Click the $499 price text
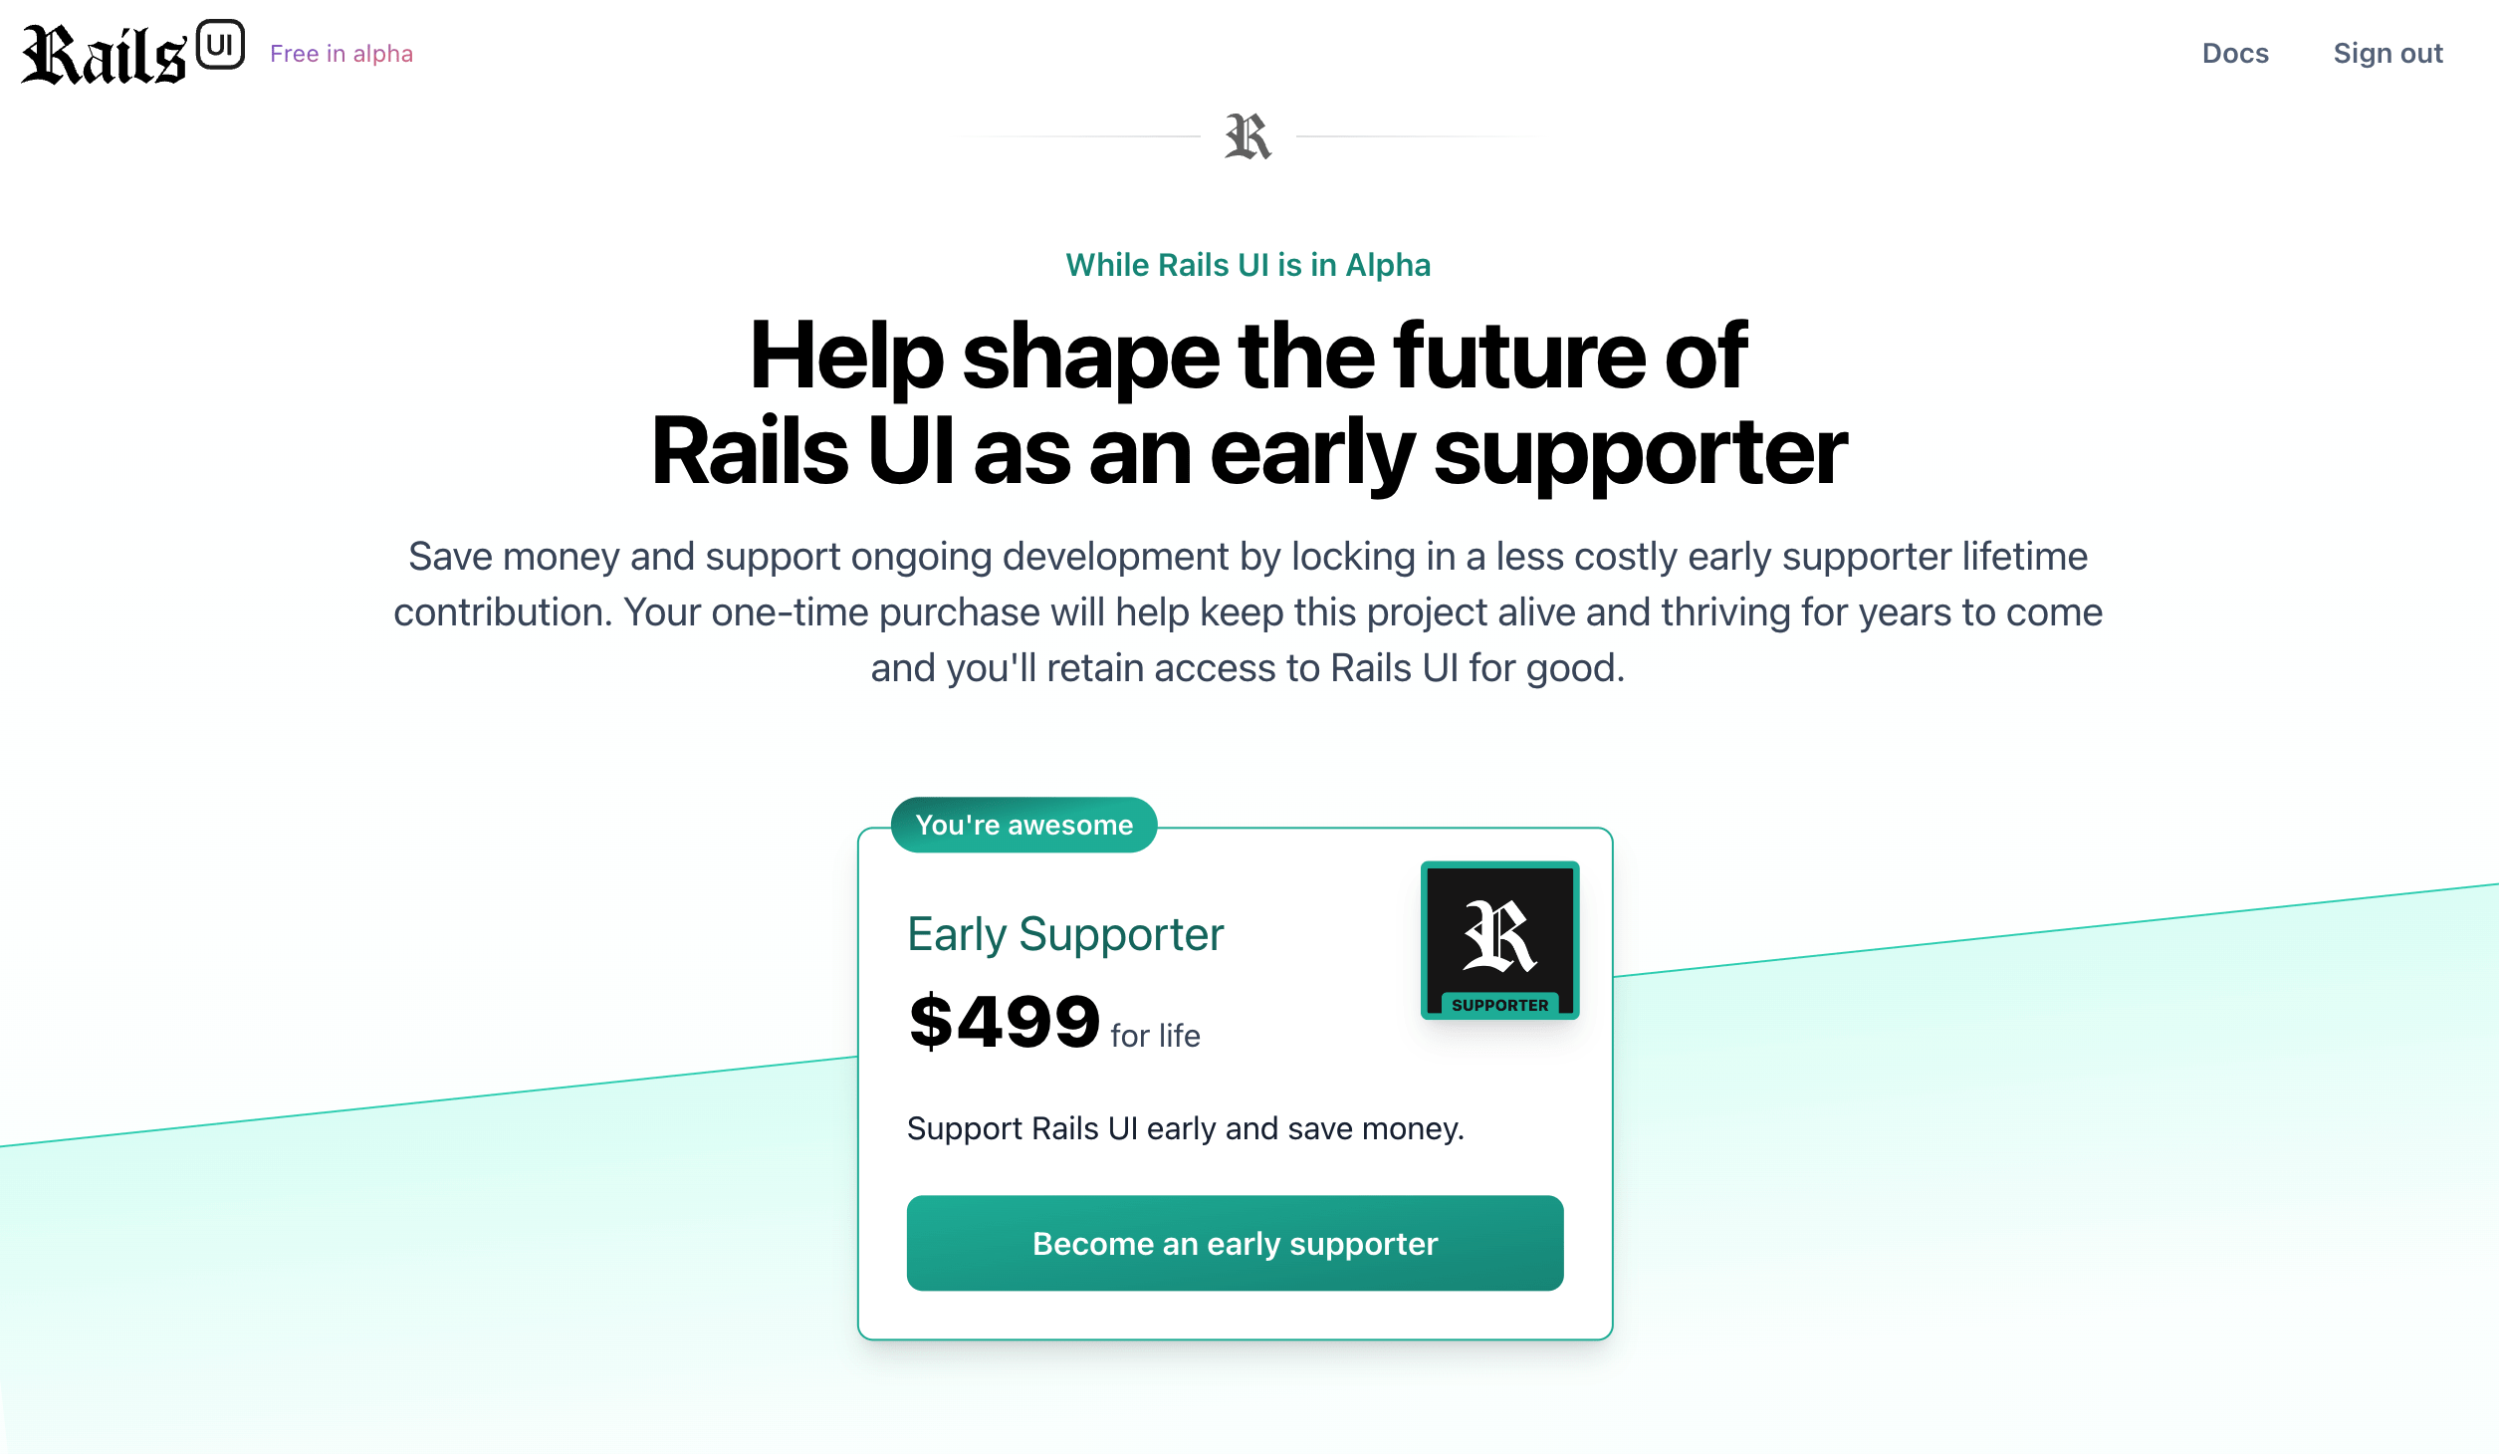Viewport: 2499px width, 1454px height. [x=1004, y=1022]
